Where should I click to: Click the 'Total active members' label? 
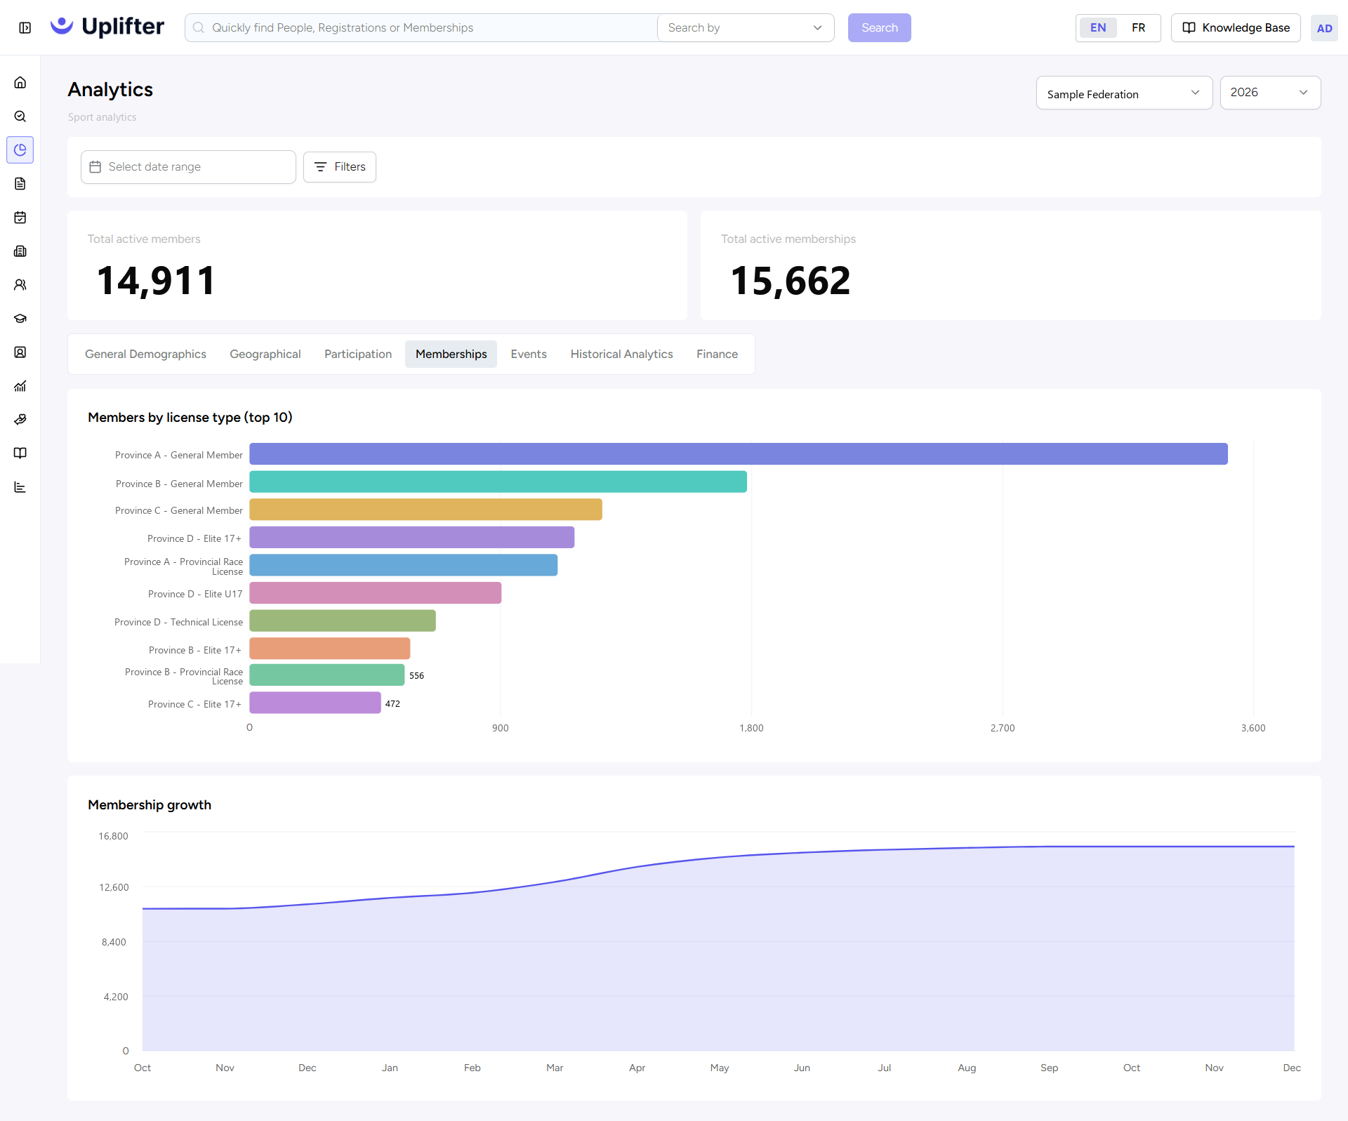pos(144,239)
